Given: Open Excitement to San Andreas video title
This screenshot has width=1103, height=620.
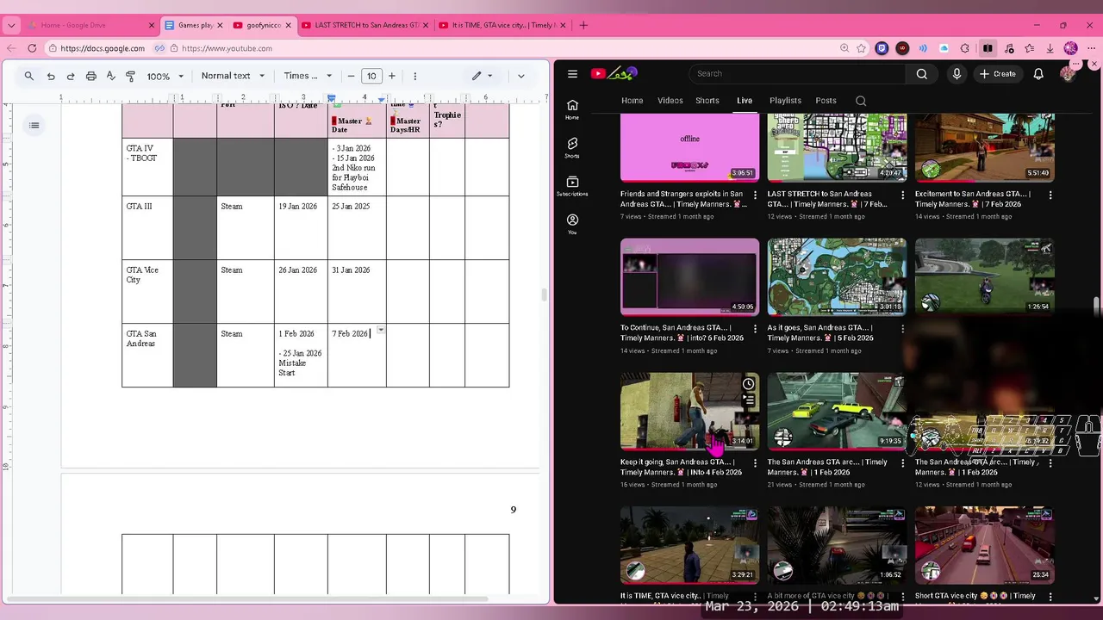Looking at the screenshot, I should (973, 199).
